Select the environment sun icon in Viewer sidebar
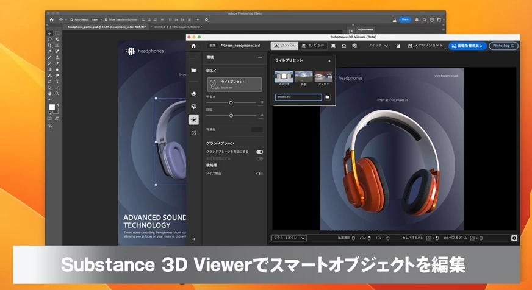Viewport: 532px width, 290px height. (193, 119)
